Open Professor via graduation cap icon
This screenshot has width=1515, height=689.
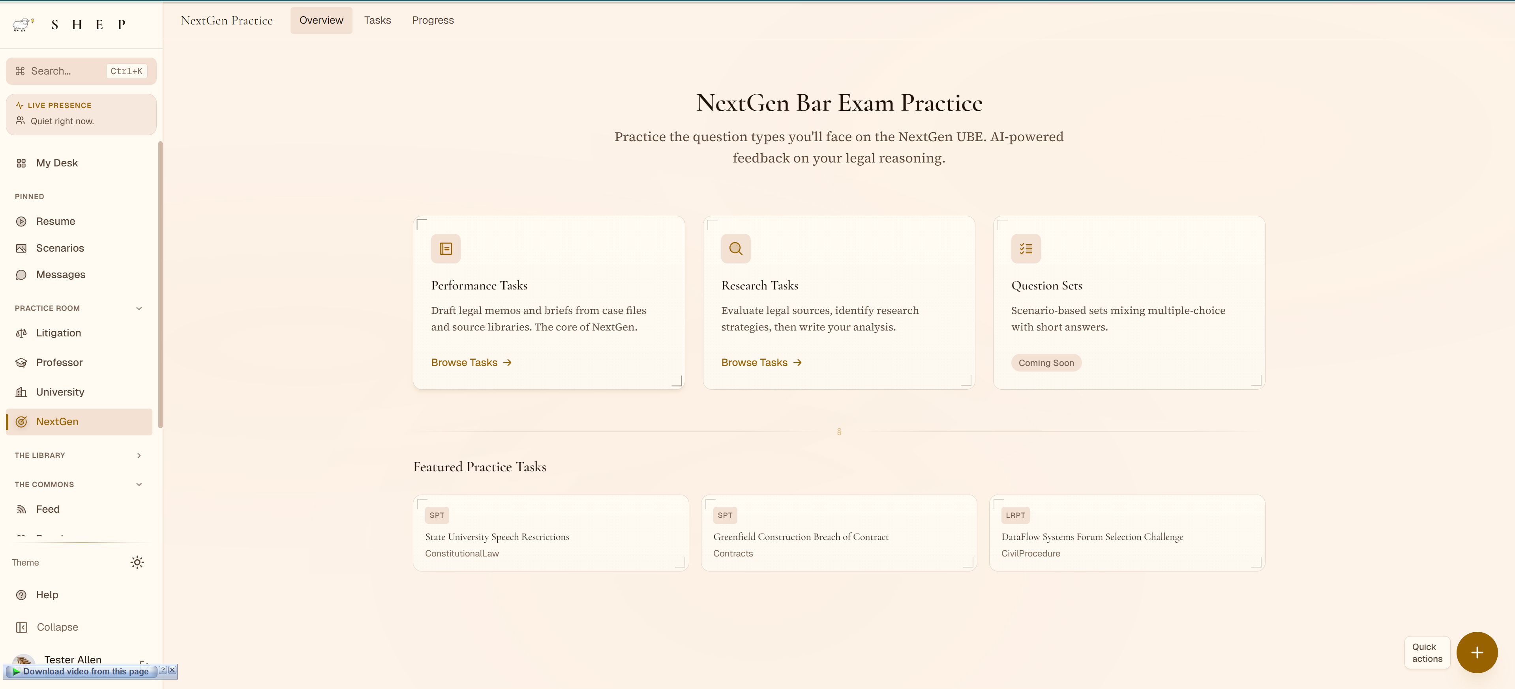point(21,362)
